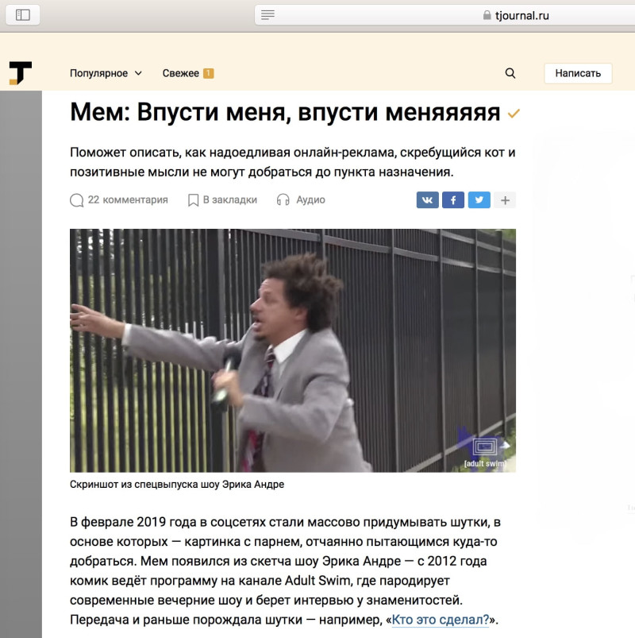Click the orange checkmark beside the headline
The image size is (635, 638).
click(514, 114)
